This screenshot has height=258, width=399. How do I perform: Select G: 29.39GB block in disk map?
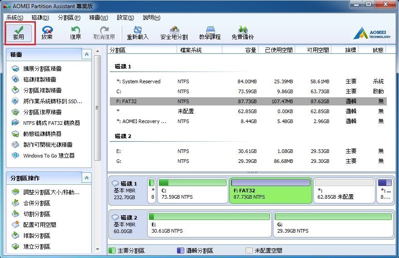[x=333, y=225]
